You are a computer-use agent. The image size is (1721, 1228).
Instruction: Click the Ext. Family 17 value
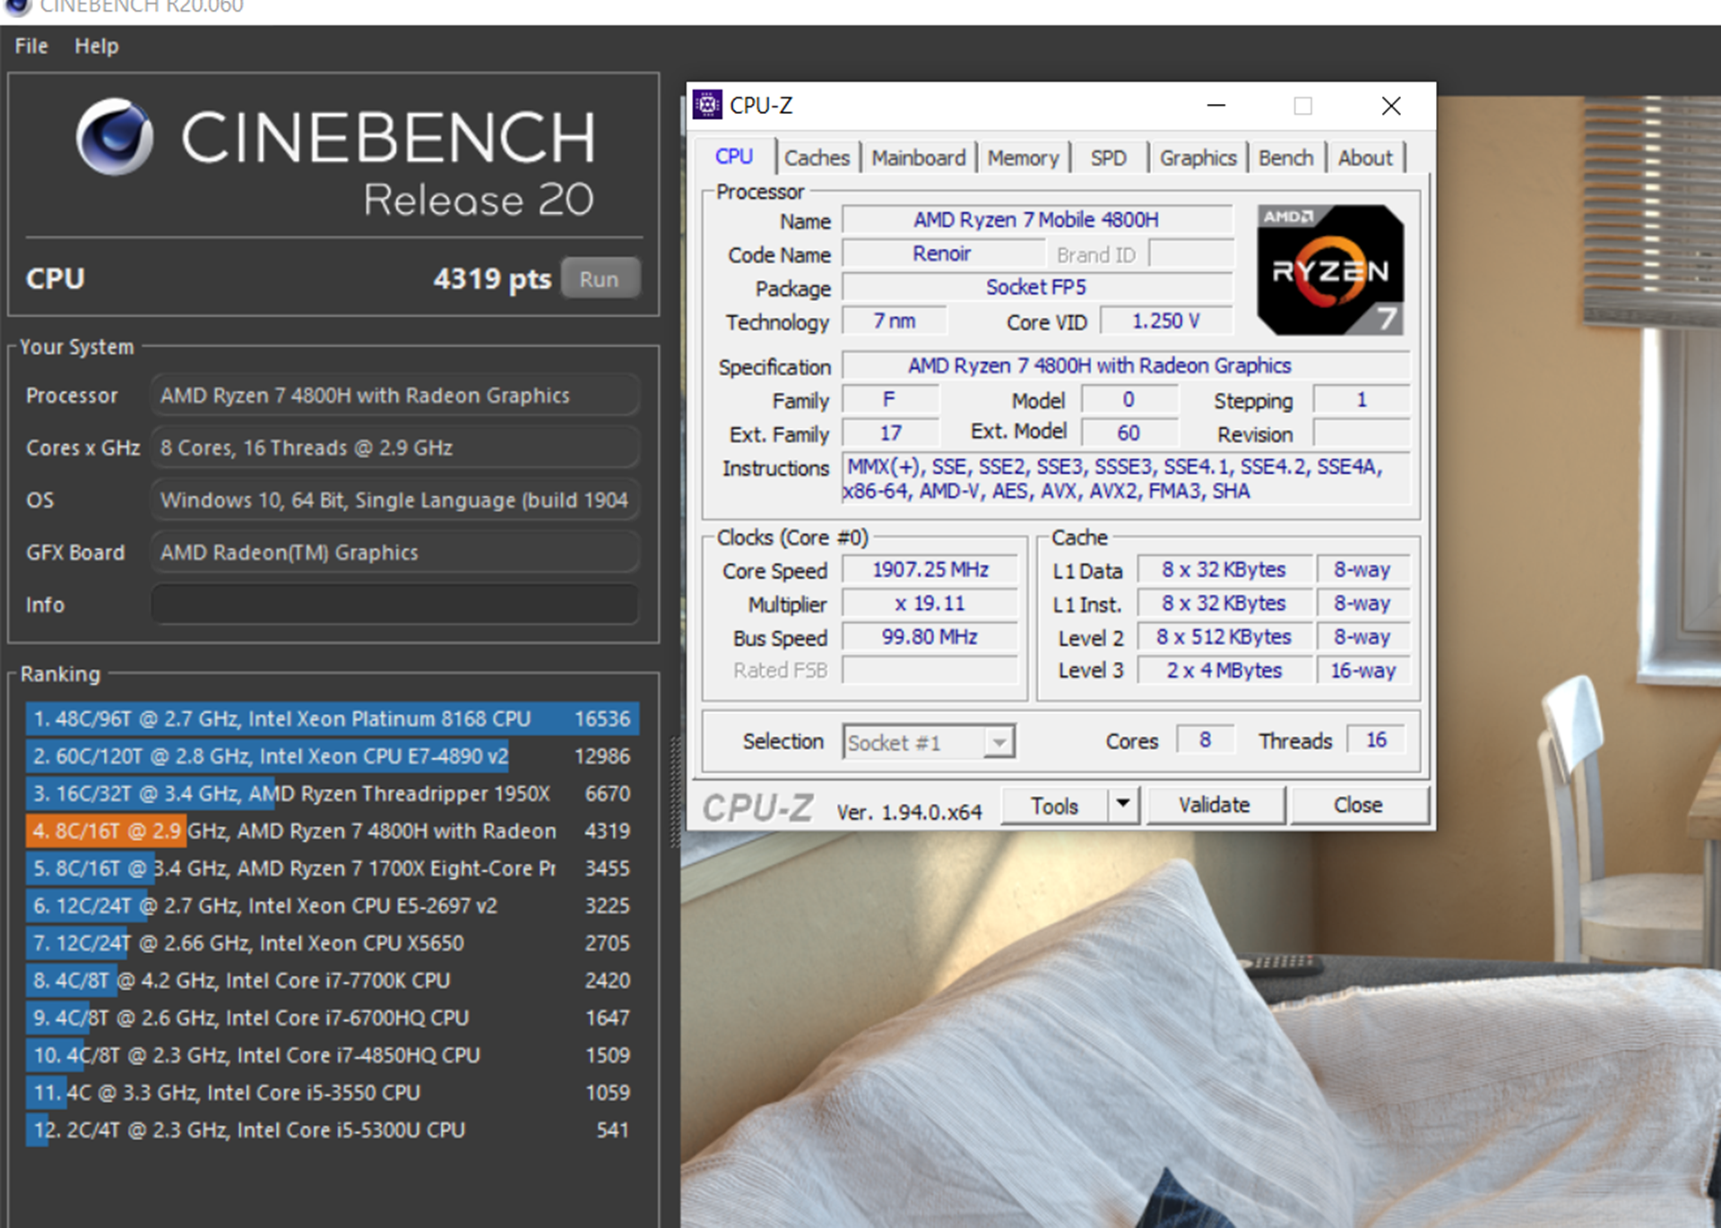[890, 434]
